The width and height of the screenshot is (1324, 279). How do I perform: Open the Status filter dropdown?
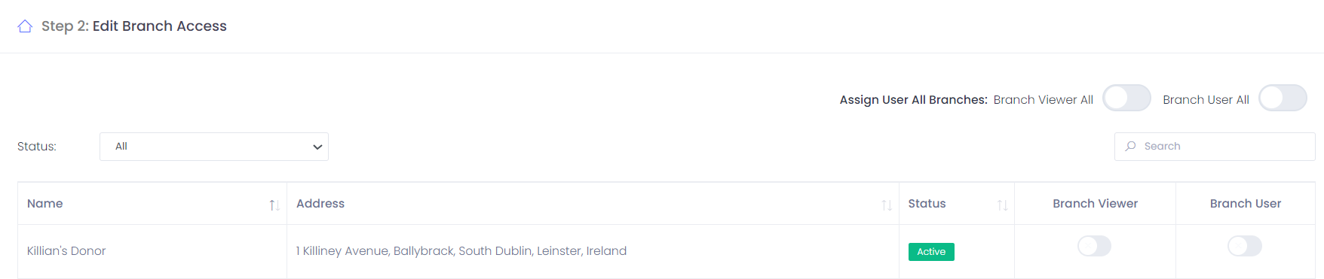(214, 147)
